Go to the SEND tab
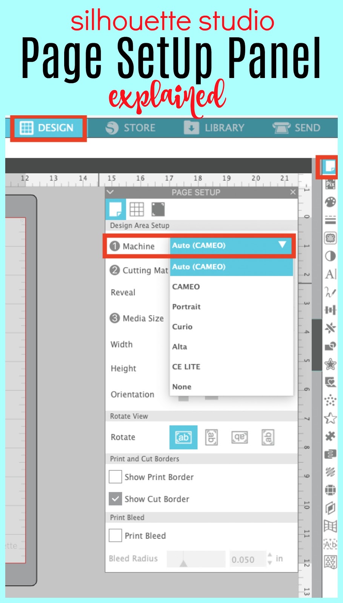Viewport: 343px width, 603px height. click(297, 128)
